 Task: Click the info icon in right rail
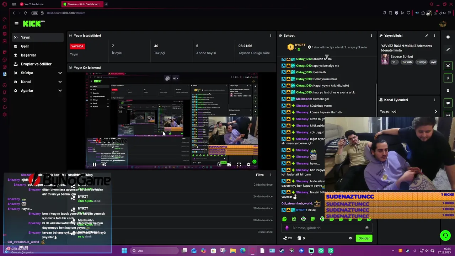448,37
